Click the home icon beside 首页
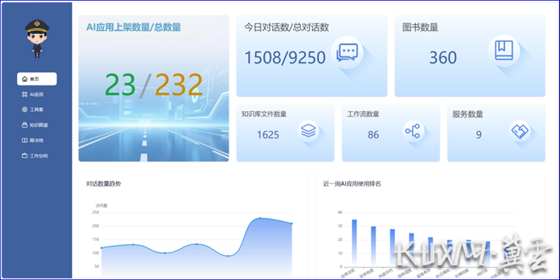Viewport: 560px width, 280px height. pyautogui.click(x=25, y=79)
